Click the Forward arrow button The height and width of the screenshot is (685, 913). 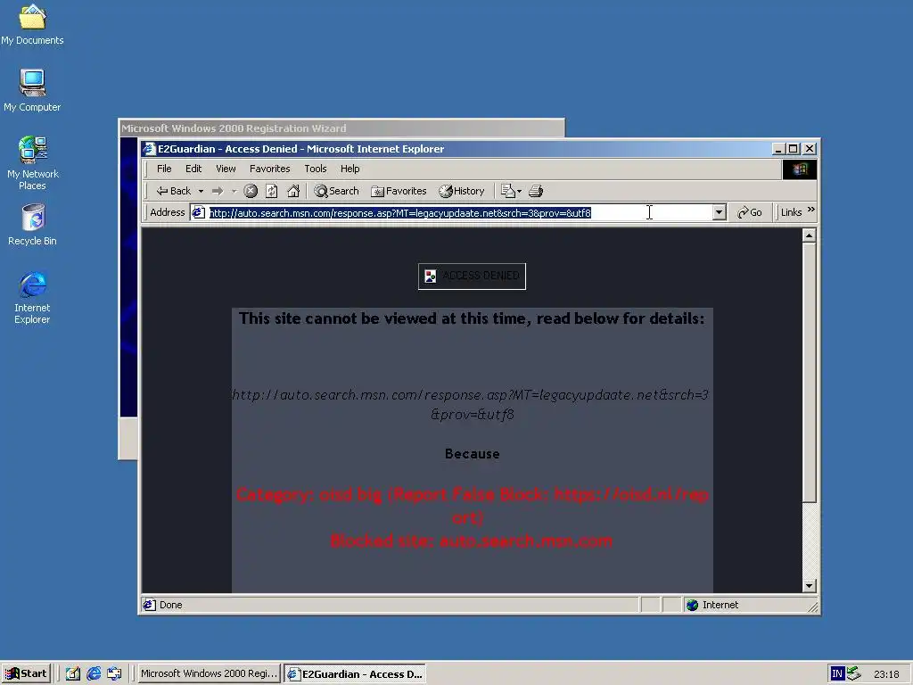(218, 191)
